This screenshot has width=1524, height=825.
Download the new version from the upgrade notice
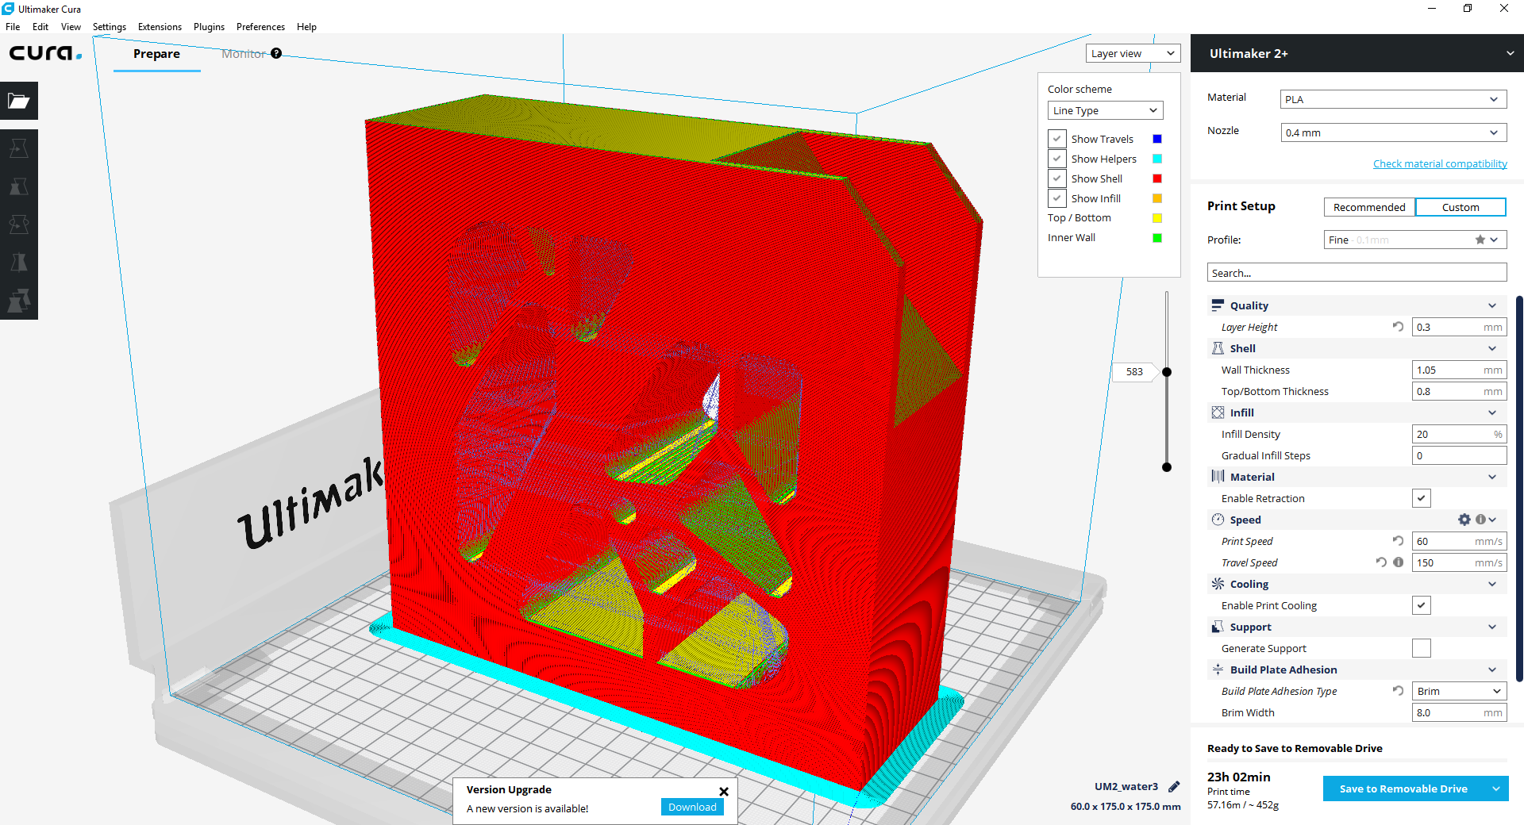tap(692, 807)
